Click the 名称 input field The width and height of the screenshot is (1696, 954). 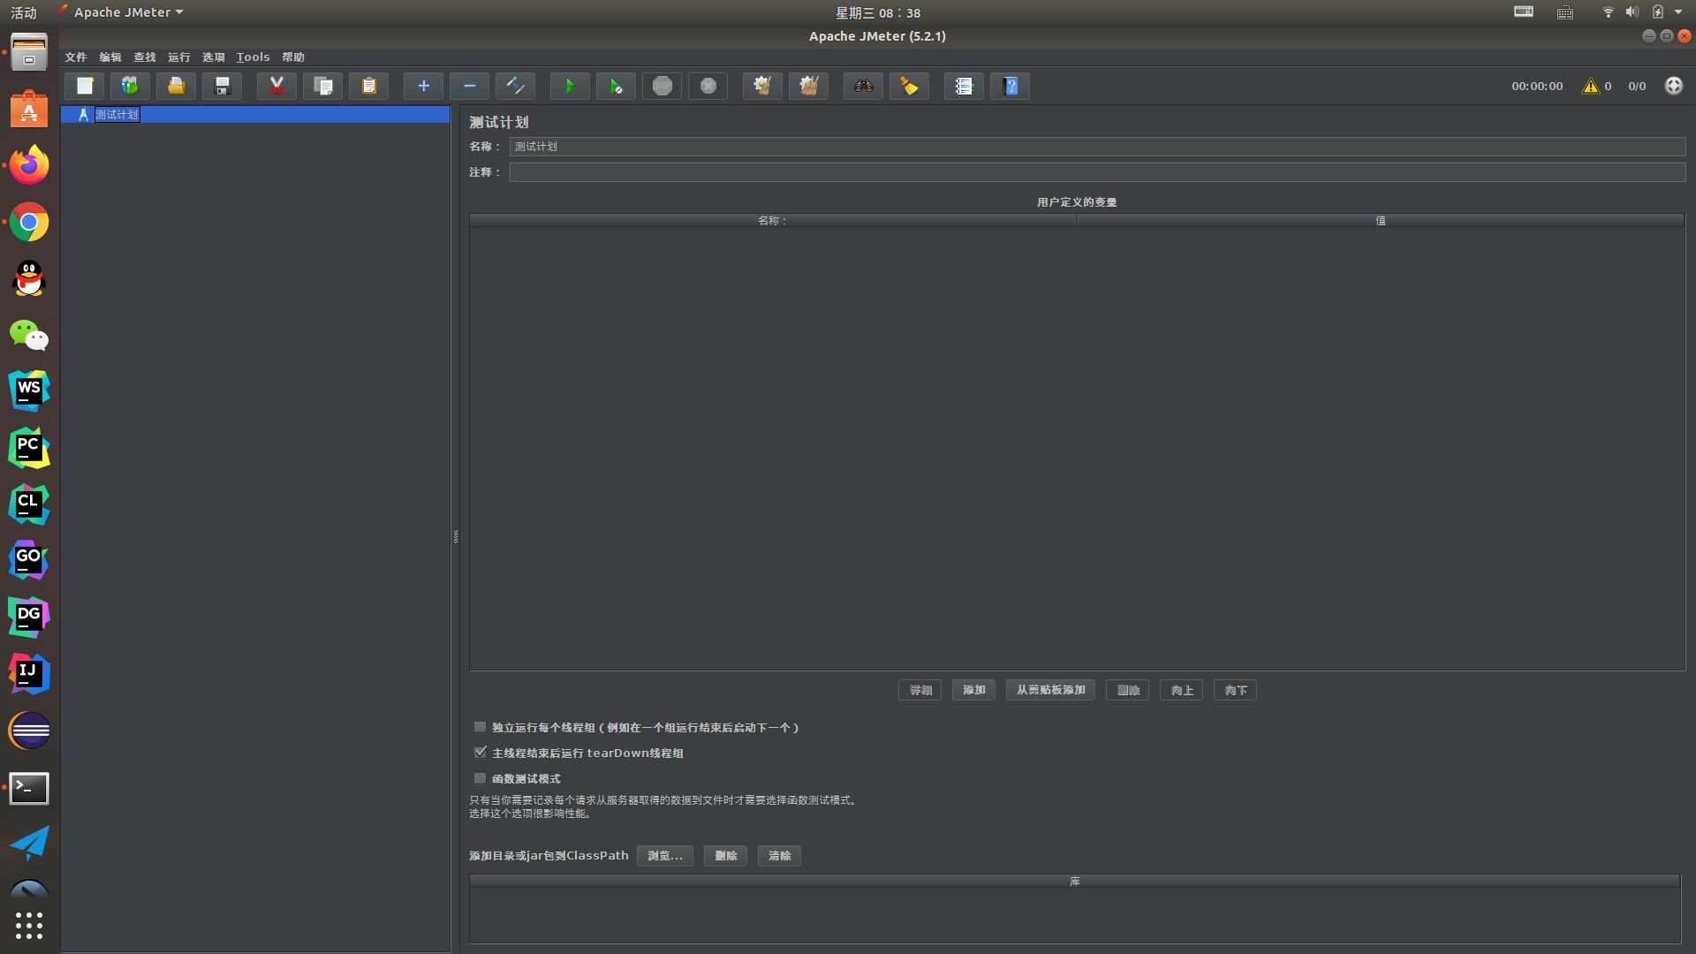click(1097, 147)
